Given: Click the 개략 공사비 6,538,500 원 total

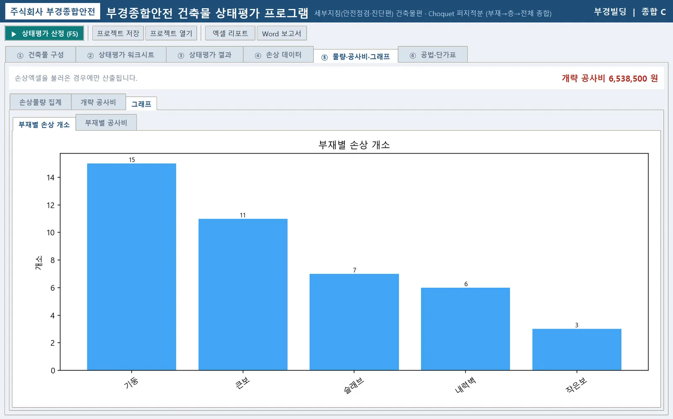Looking at the screenshot, I should pyautogui.click(x=610, y=78).
